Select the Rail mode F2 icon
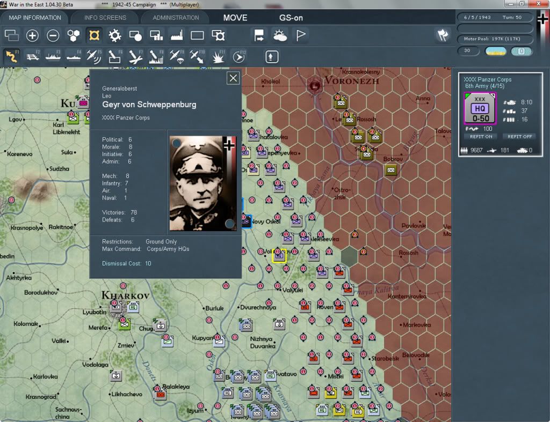Viewport: 550px width, 422px height. point(32,56)
